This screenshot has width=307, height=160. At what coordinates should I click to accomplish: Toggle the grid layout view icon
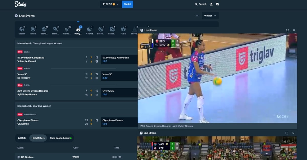coord(197,16)
